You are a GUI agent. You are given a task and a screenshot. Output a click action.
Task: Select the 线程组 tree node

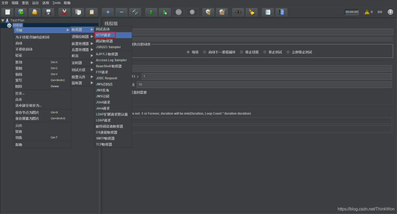[x=18, y=25]
